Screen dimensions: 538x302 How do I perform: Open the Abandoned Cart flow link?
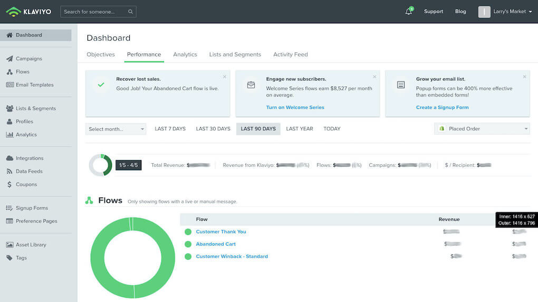(x=216, y=244)
